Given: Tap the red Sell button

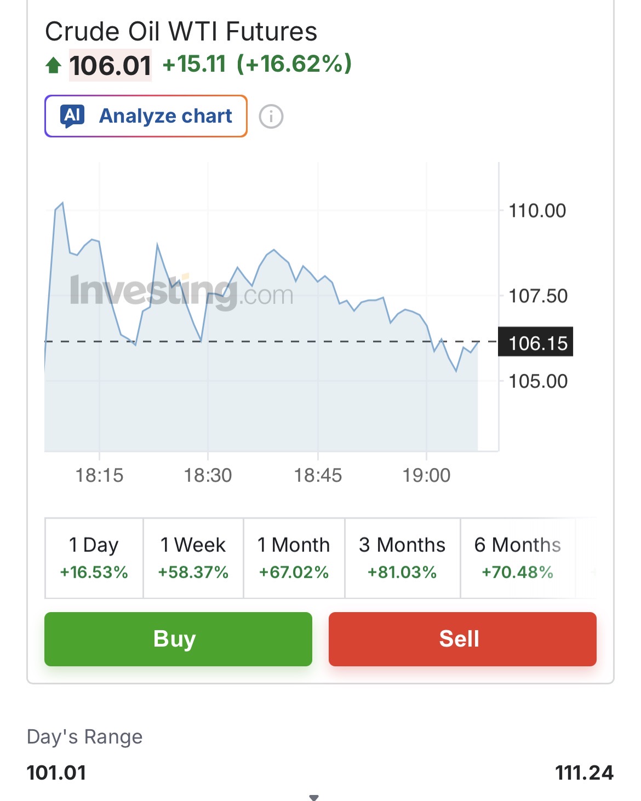Looking at the screenshot, I should point(462,639).
